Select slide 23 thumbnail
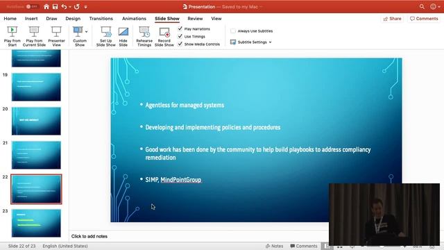444x250 pixels. (36, 223)
